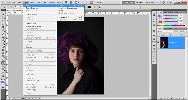This screenshot has height=100, width=188.
Task: Open the warp text icon
Action: click(95, 7)
